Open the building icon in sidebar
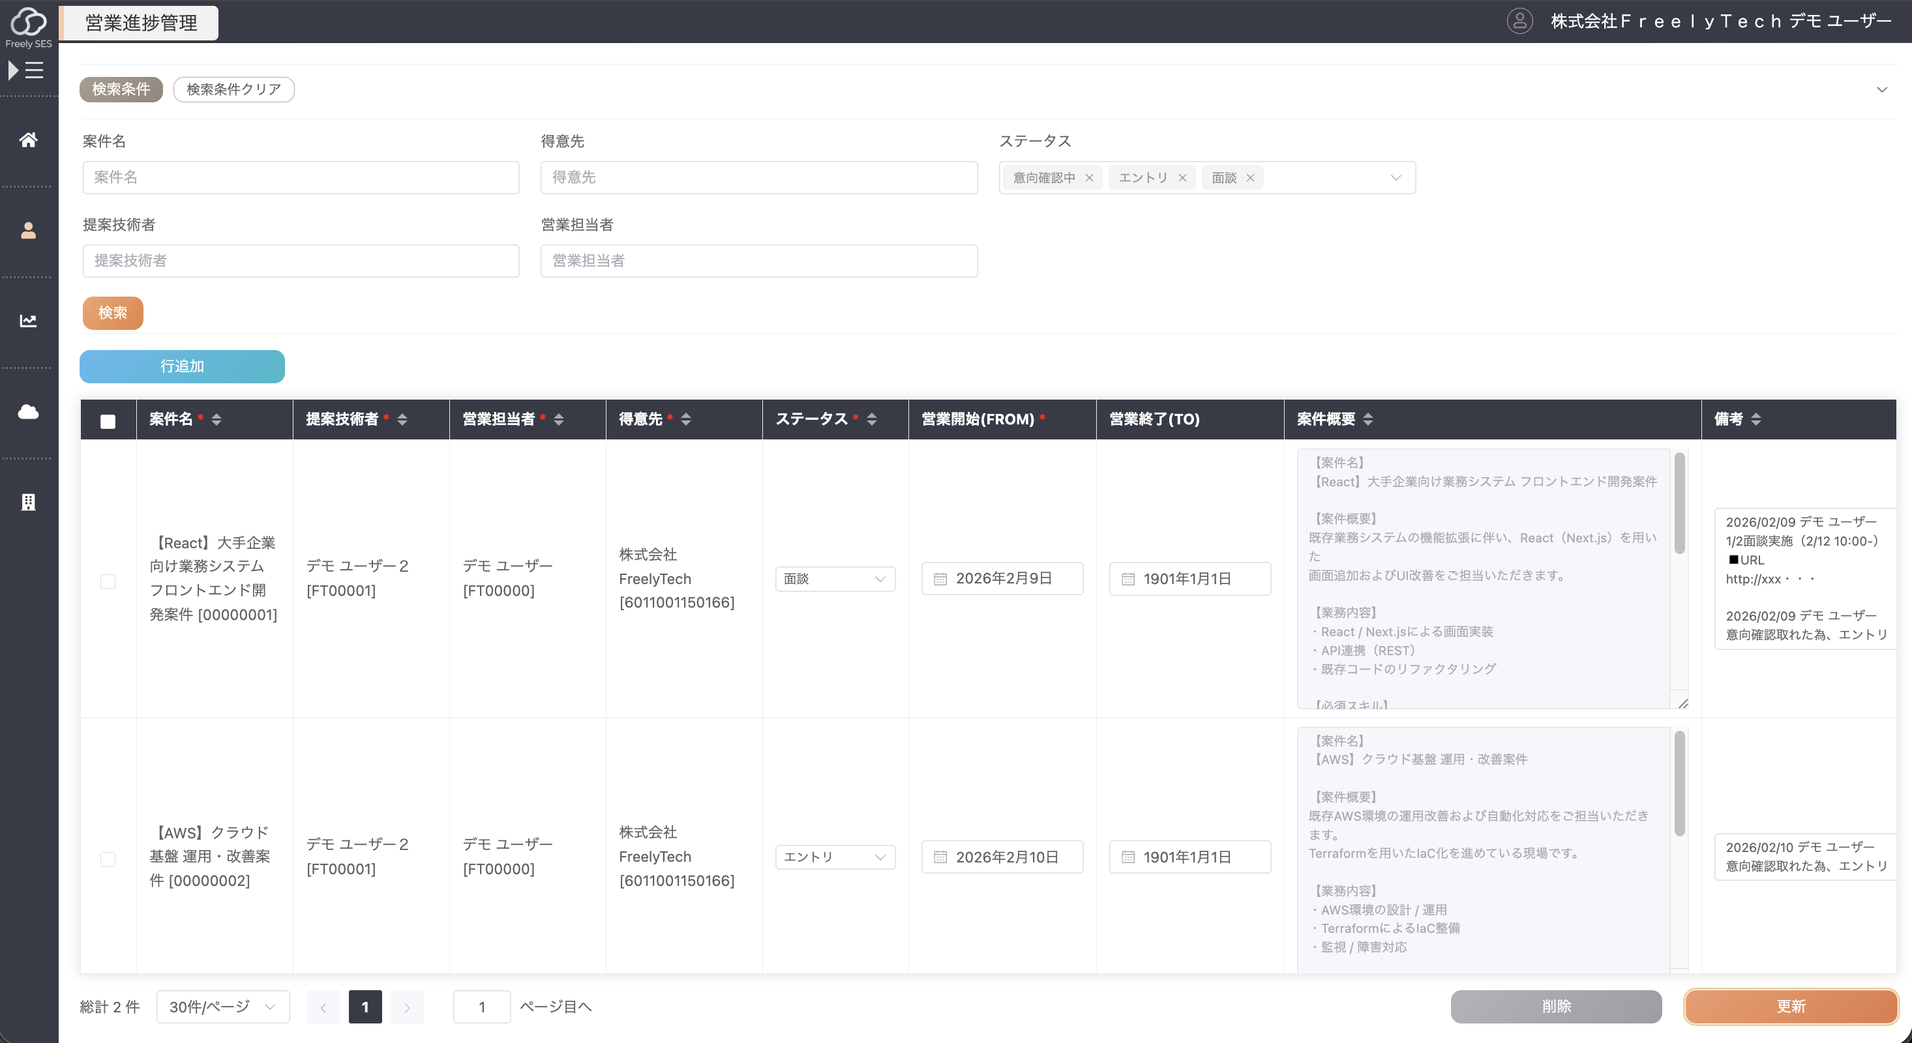The width and height of the screenshot is (1912, 1043). pos(28,502)
